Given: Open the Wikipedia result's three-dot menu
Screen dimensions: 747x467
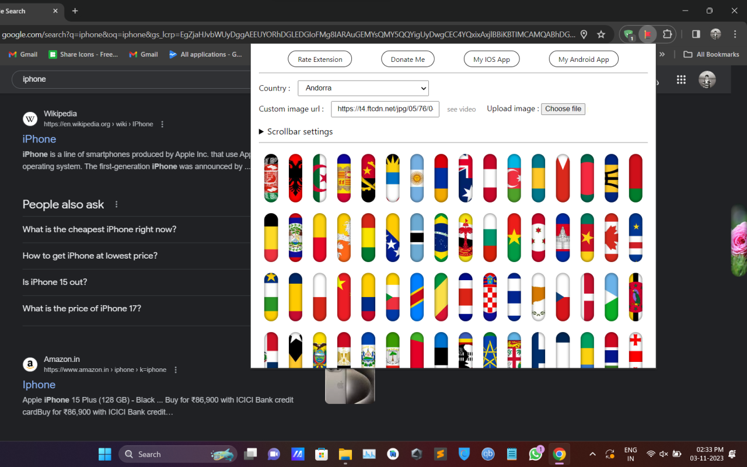Looking at the screenshot, I should [162, 124].
